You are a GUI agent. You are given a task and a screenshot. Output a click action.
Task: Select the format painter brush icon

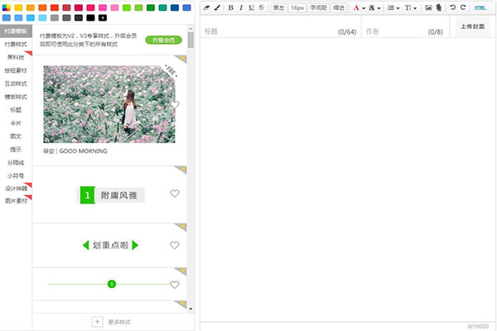pyautogui.click(x=217, y=7)
